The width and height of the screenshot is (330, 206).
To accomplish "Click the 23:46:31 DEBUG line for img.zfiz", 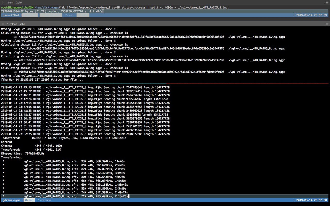I will point(85,95).
